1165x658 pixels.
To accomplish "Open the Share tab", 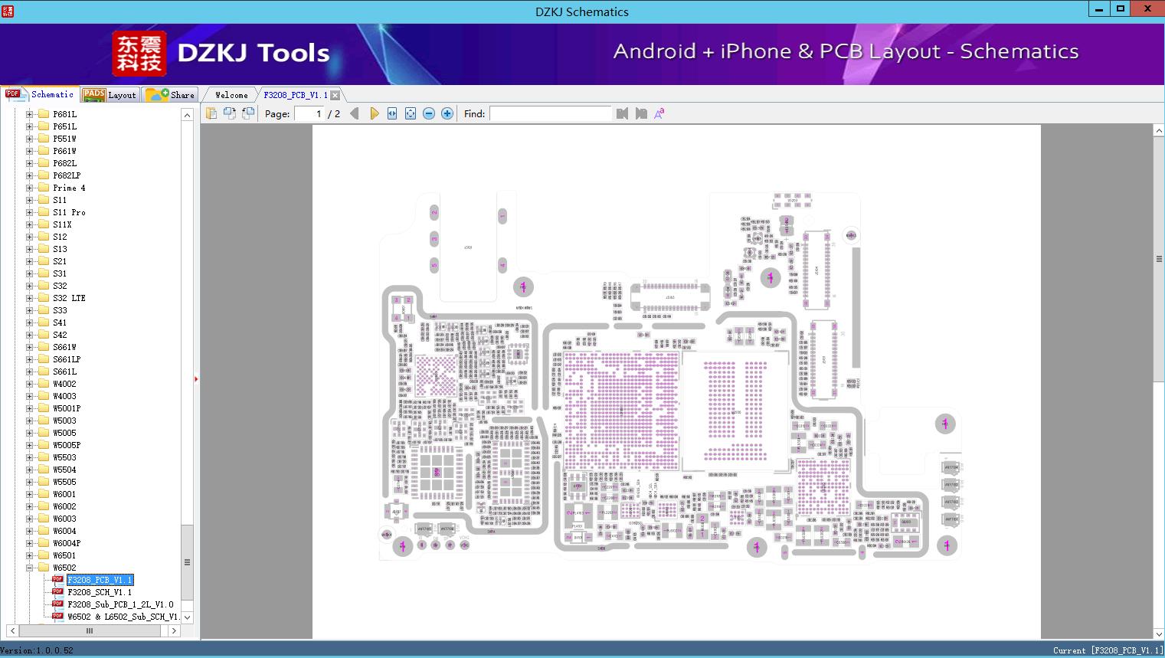I will click(x=171, y=95).
